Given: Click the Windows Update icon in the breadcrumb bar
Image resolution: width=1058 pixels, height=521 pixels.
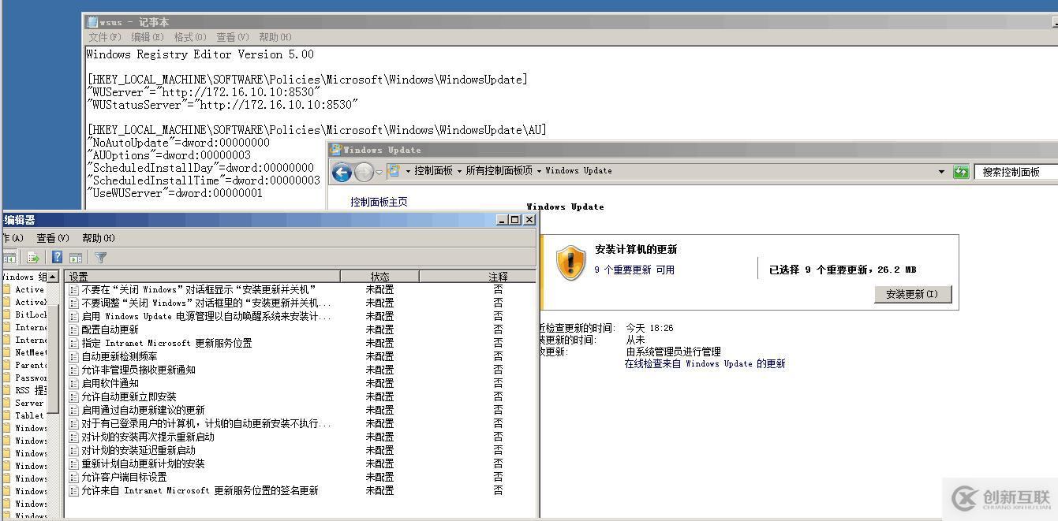Looking at the screenshot, I should tap(396, 171).
